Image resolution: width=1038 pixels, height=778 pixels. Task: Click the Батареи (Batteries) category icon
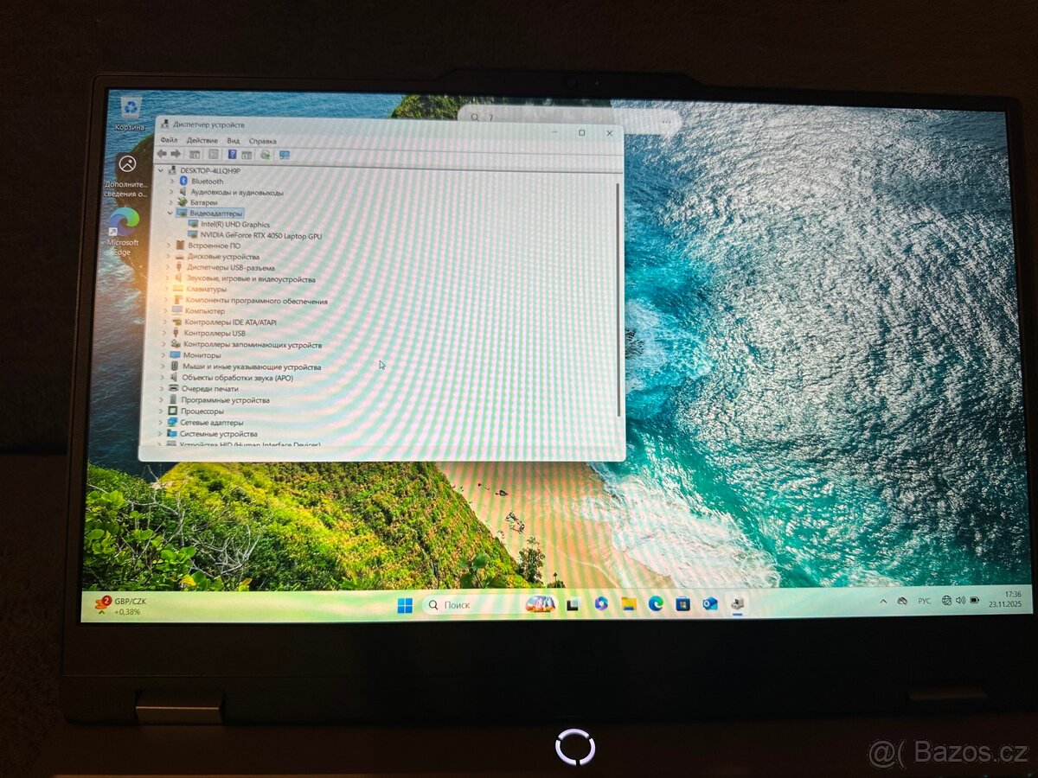click(183, 203)
